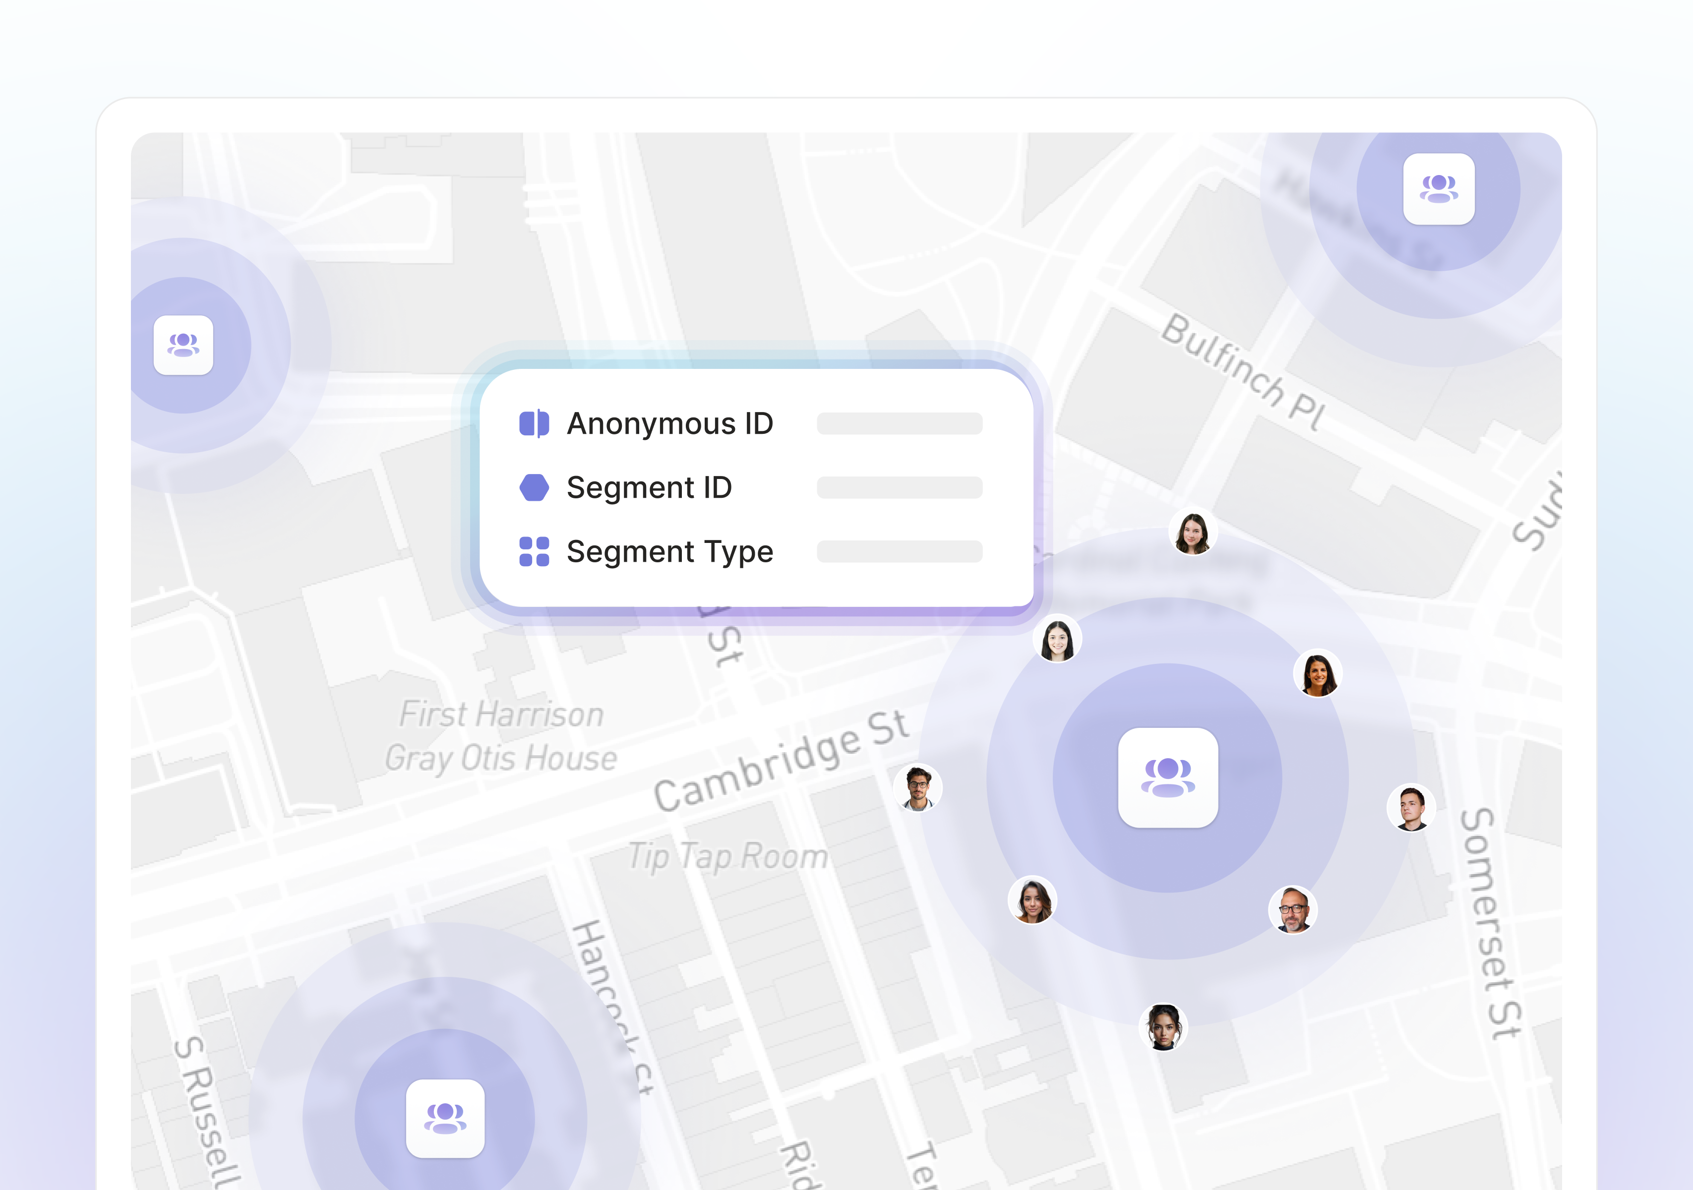The height and width of the screenshot is (1190, 1693).
Task: Click the left-edge audience group icon
Action: pyautogui.click(x=183, y=345)
